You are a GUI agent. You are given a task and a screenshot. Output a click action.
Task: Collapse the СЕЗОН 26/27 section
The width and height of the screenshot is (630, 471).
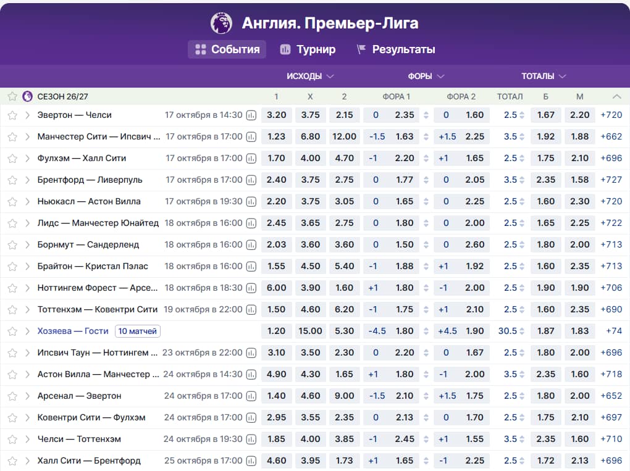617,97
